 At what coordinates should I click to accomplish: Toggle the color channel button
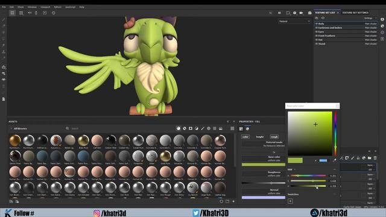pos(245,137)
